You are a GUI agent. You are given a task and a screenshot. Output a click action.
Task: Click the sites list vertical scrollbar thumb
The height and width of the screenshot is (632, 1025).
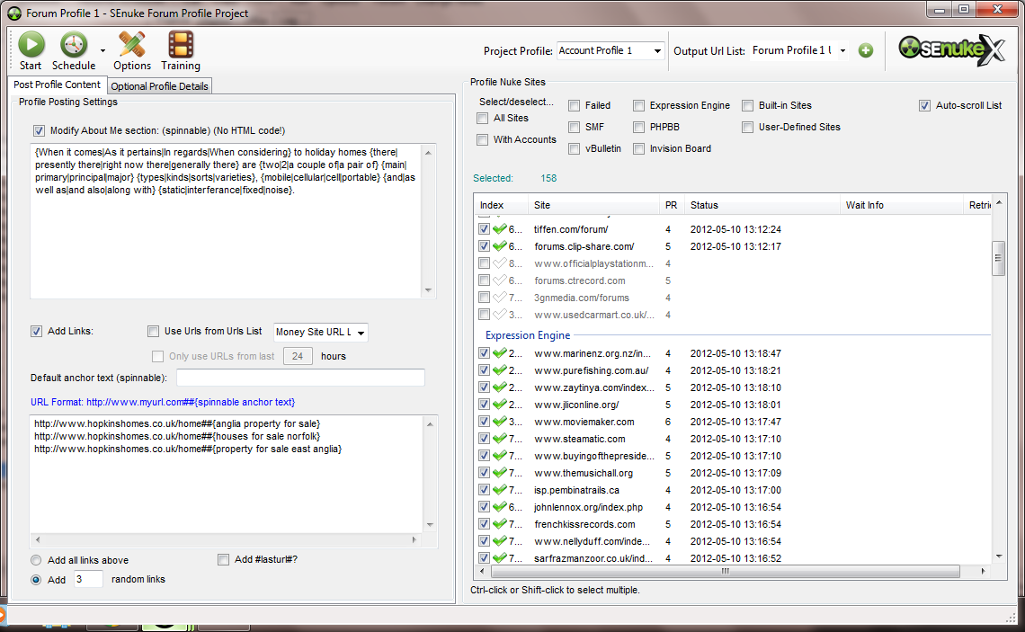point(998,258)
